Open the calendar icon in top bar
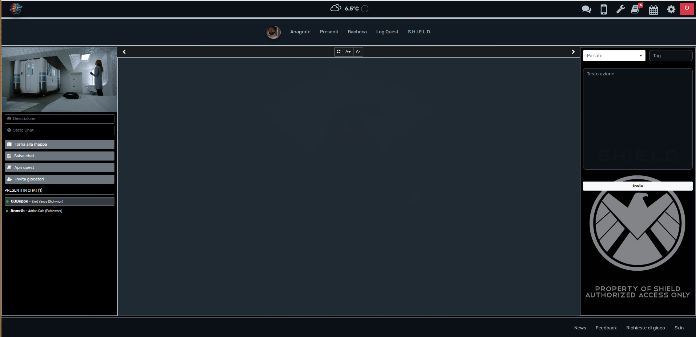The height and width of the screenshot is (337, 696). click(x=653, y=10)
